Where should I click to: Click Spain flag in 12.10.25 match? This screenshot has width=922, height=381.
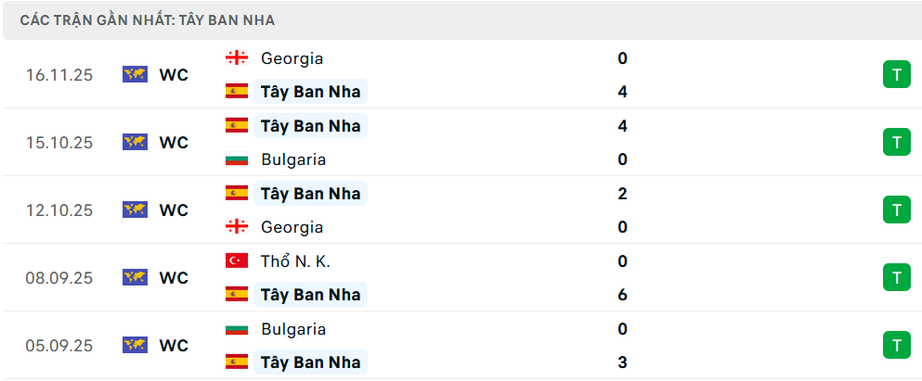(x=237, y=193)
